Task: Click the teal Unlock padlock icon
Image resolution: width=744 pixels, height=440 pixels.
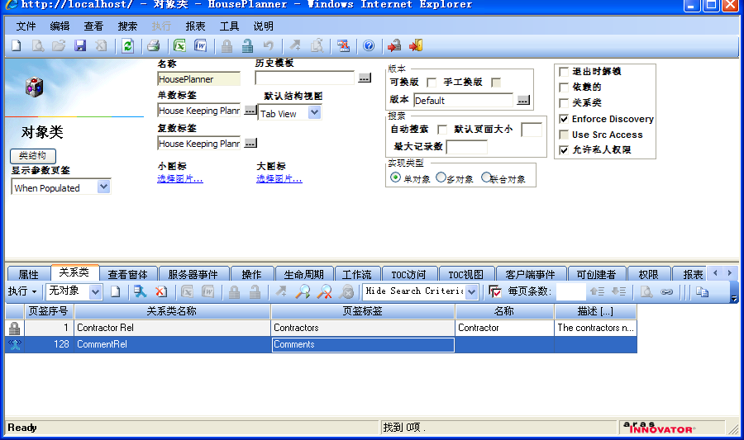Action: 247,46
